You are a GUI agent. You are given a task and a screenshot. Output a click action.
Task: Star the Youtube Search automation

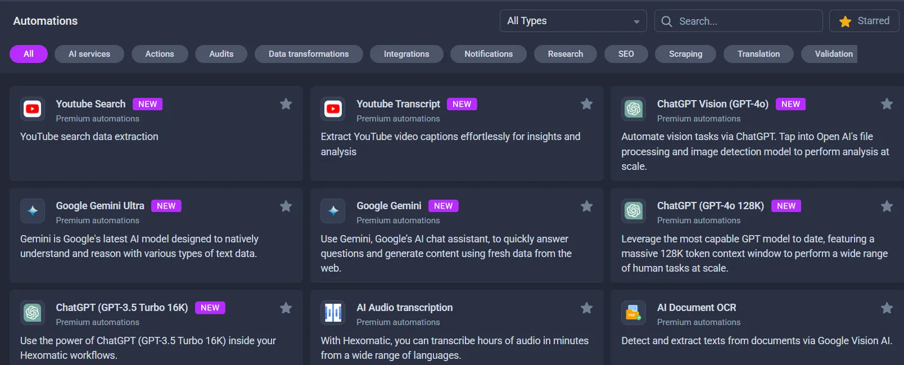(286, 104)
